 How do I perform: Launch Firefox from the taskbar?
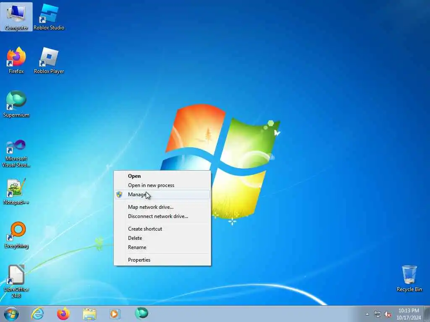tap(63, 314)
